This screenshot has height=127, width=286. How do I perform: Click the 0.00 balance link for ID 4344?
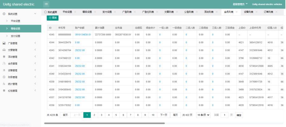pyautogui.click(x=77, y=42)
